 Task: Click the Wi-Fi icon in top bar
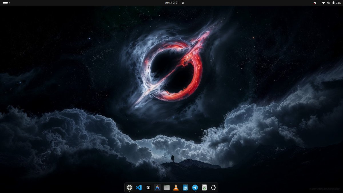pos(324,3)
